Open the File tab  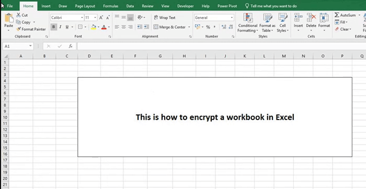(10, 6)
